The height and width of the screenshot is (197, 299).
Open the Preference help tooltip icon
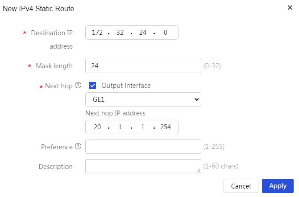click(x=78, y=146)
